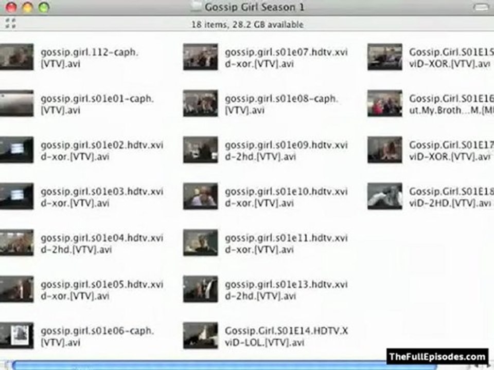The width and height of the screenshot is (494, 370).
Task: Click the folder proxy icon in title bar
Action: point(196,6)
